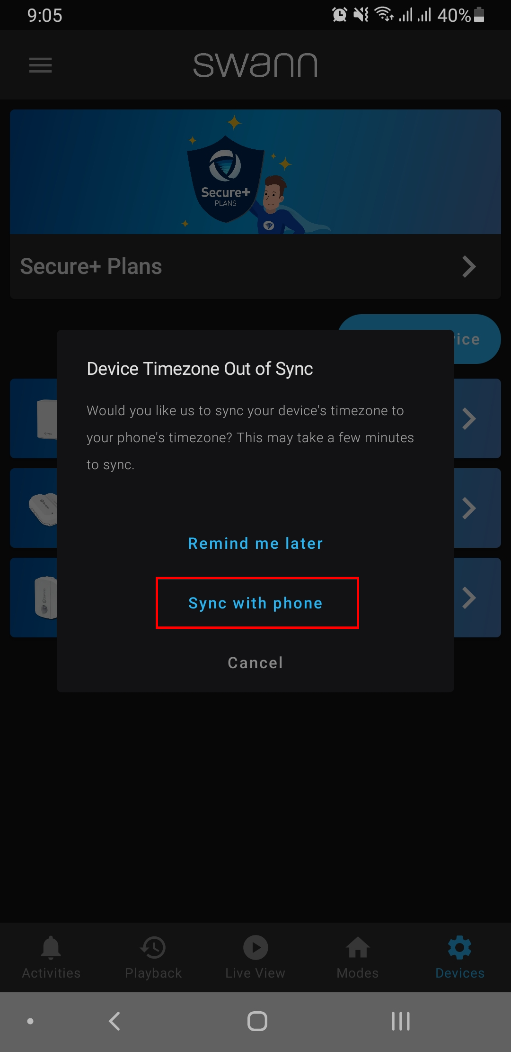Tap the Android back navigation icon
Screen dimensions: 511x1052
click(x=115, y=1021)
